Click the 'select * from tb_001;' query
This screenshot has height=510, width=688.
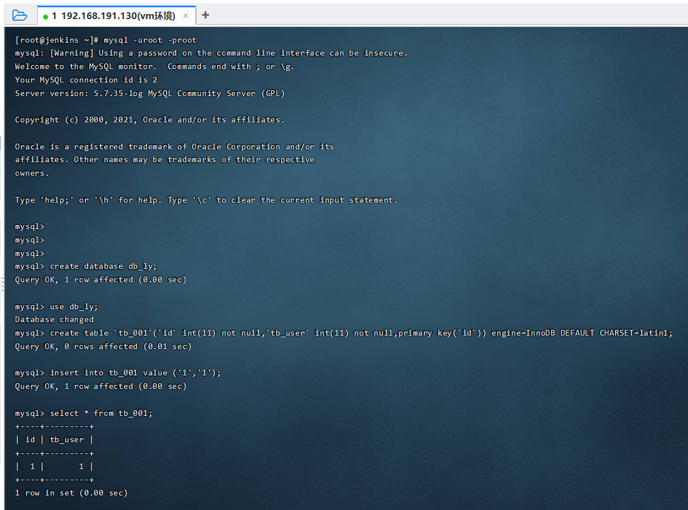pyautogui.click(x=101, y=413)
